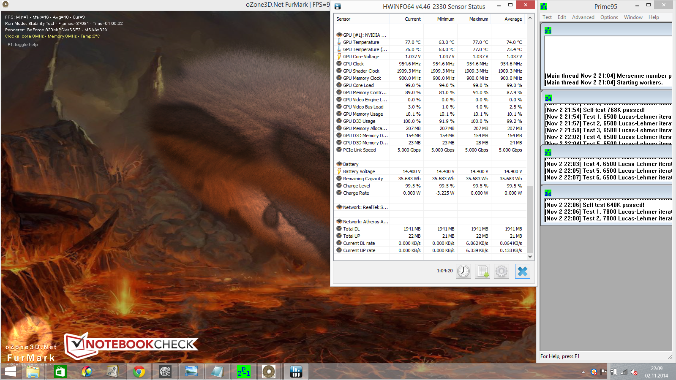Launch Windows Store from the taskbar
The image size is (676, 380).
pyautogui.click(x=60, y=372)
